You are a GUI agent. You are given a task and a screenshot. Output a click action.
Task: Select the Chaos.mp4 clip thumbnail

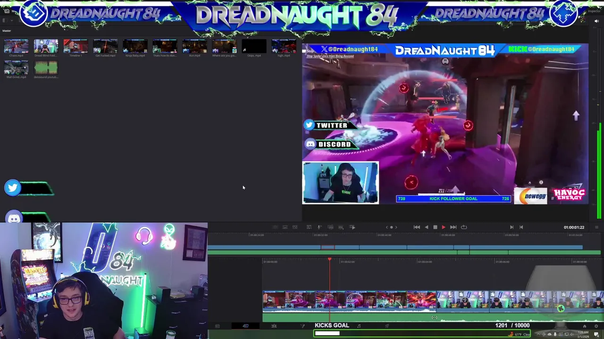coord(16,46)
